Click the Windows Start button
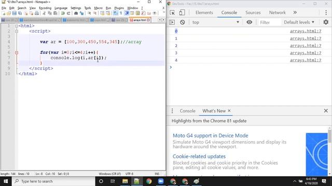332x186 pixels. (x=6, y=181)
